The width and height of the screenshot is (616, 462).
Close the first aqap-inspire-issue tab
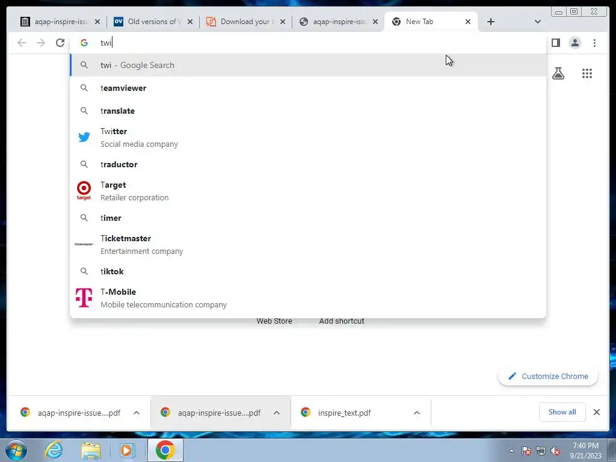pyautogui.click(x=97, y=22)
